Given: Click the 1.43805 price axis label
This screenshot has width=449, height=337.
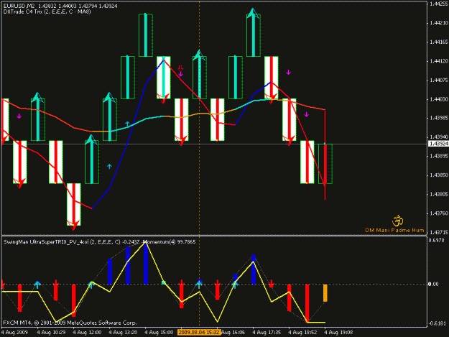Looking at the screenshot, I should (439, 194).
